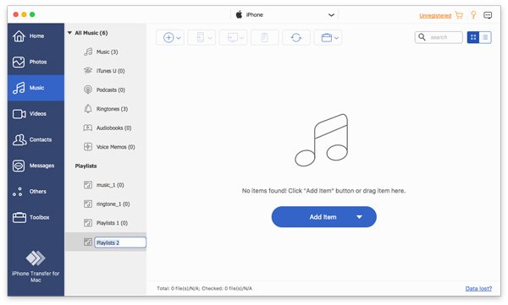Viewport: 508px width, 305px height.
Task: Open the ringtone_1 (0) playlist
Action: (x=106, y=204)
